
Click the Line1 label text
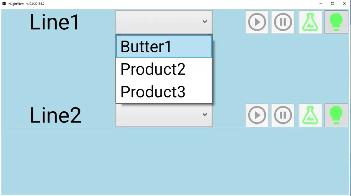[55, 22]
